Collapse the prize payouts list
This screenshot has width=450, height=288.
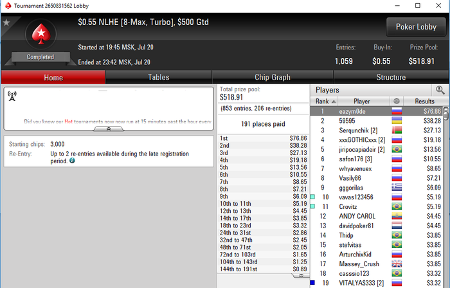tap(301, 276)
